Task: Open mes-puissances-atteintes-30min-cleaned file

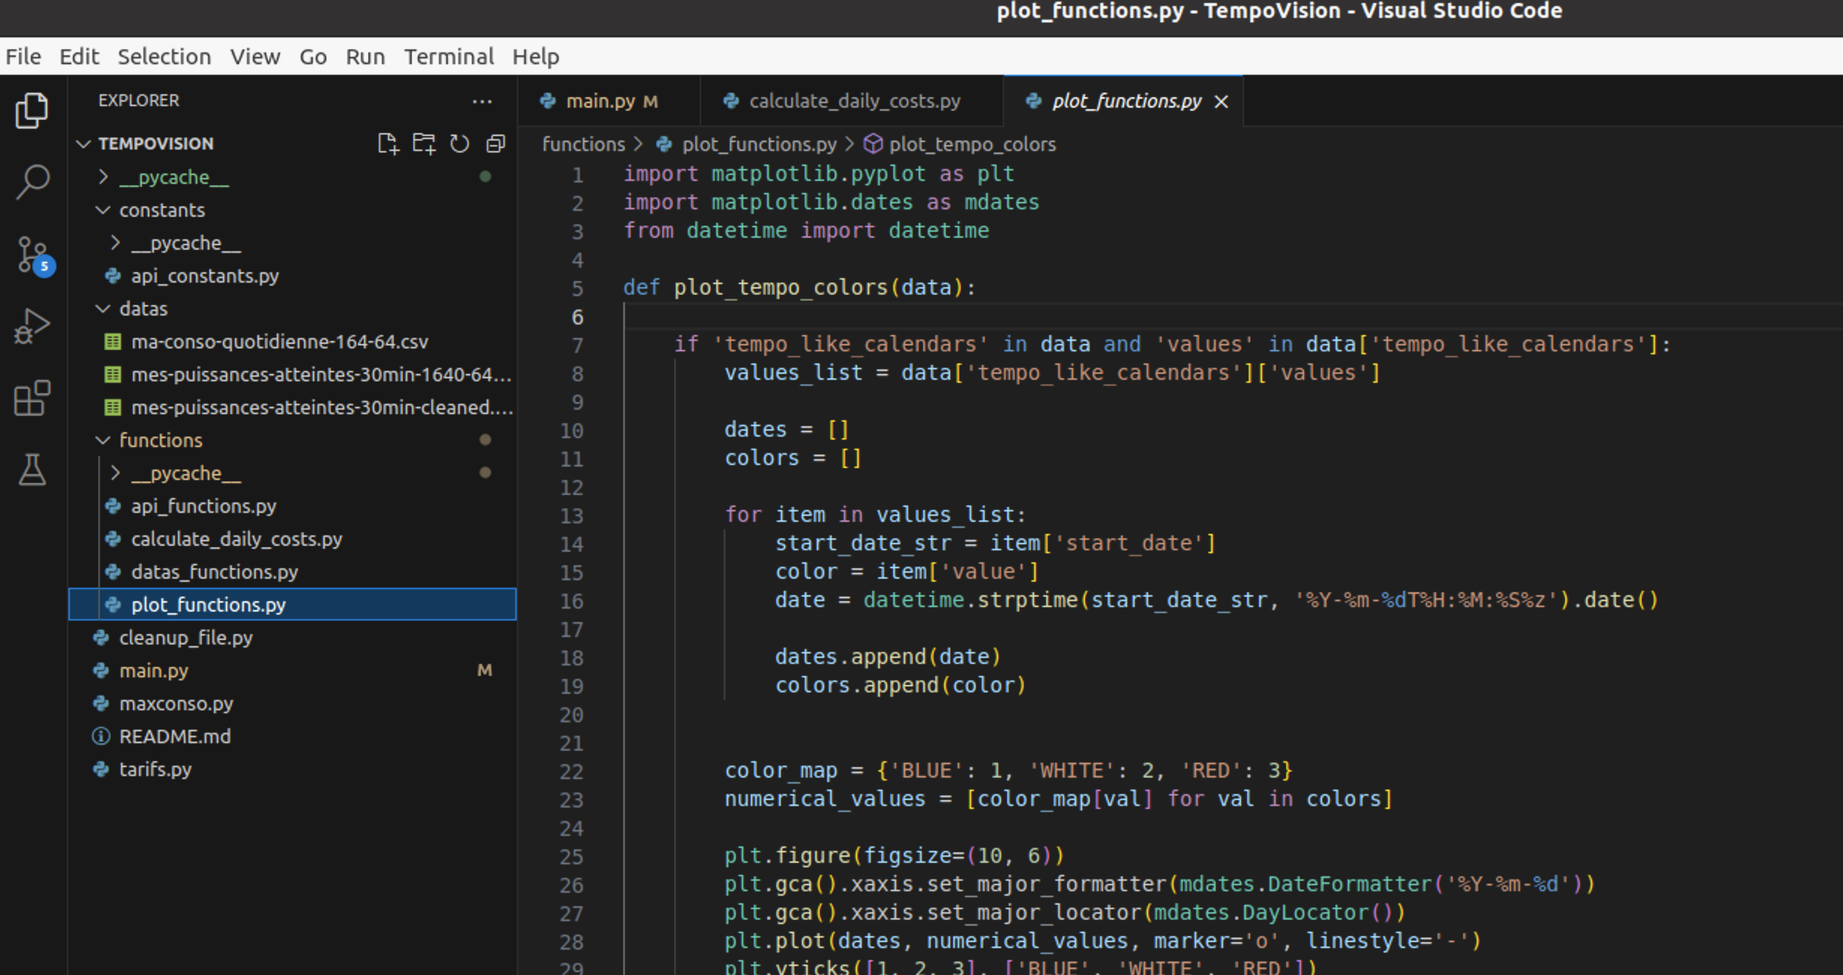Action: pos(292,407)
